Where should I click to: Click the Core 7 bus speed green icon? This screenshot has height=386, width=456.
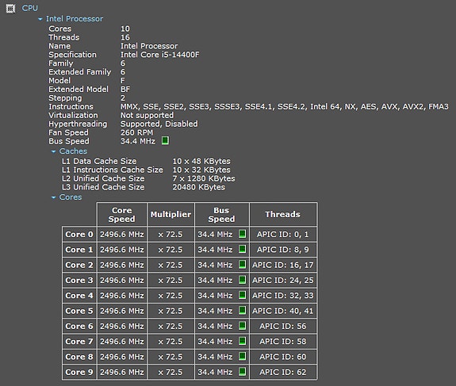[x=242, y=341]
